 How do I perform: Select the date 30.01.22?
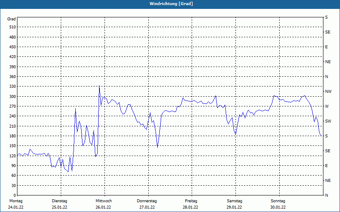pyautogui.click(x=278, y=207)
